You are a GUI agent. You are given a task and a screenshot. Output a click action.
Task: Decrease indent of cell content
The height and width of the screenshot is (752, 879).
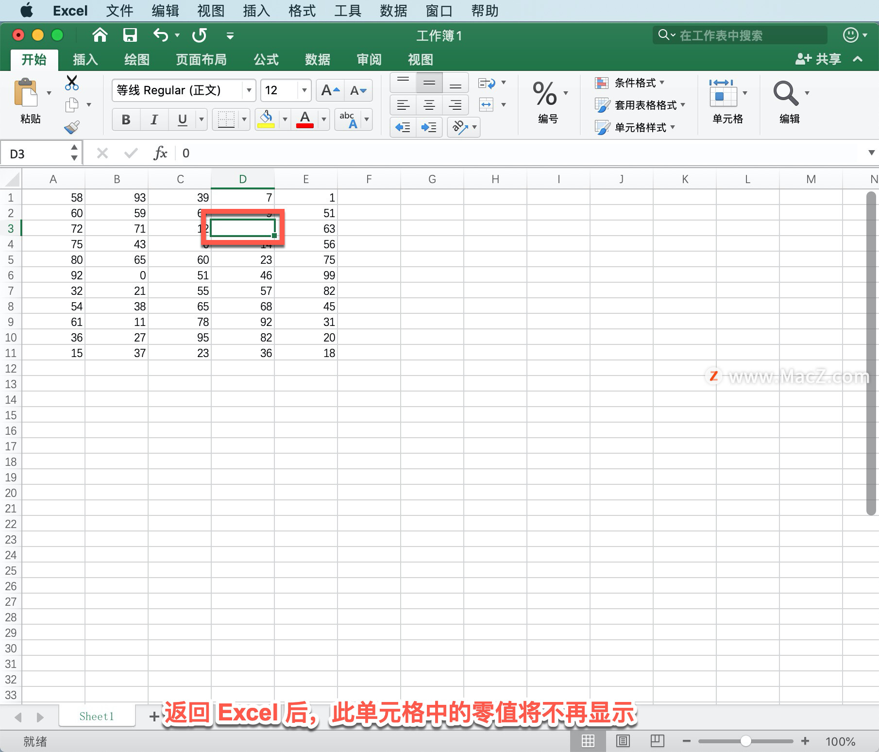403,127
